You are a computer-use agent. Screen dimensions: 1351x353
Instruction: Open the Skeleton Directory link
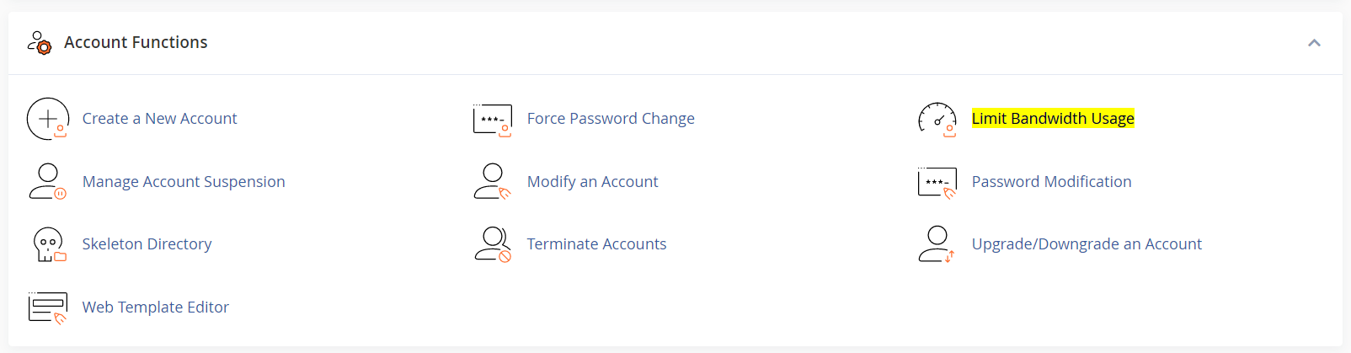click(147, 244)
